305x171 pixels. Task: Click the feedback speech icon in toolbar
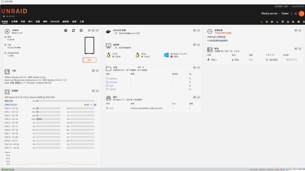pos(283,22)
